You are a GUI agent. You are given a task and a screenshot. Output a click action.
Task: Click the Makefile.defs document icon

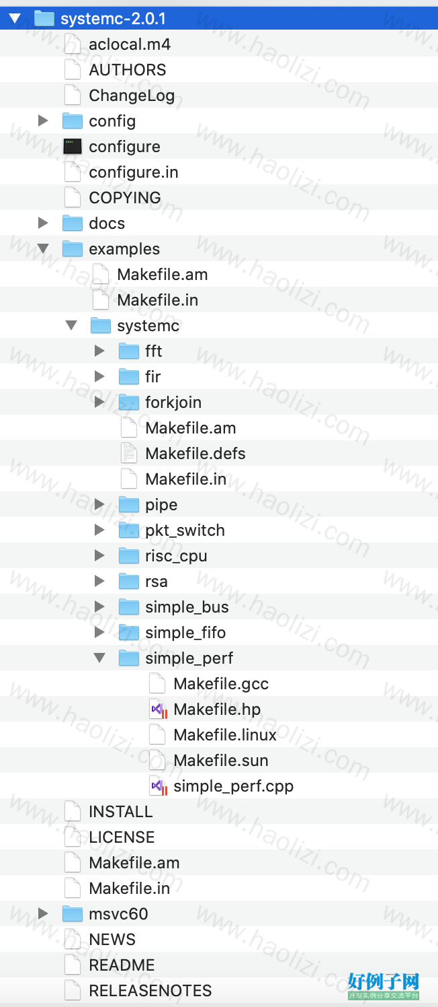coord(128,454)
